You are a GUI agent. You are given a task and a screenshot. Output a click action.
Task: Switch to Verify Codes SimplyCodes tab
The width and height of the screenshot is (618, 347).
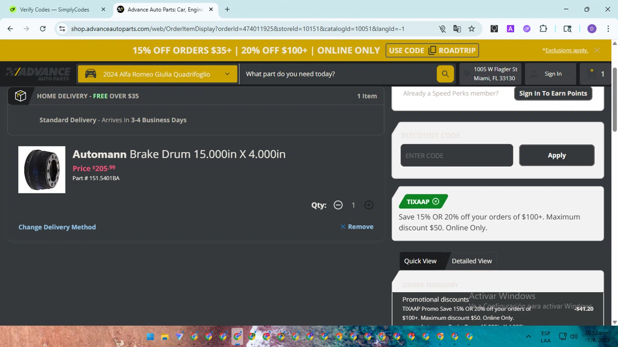point(55,9)
